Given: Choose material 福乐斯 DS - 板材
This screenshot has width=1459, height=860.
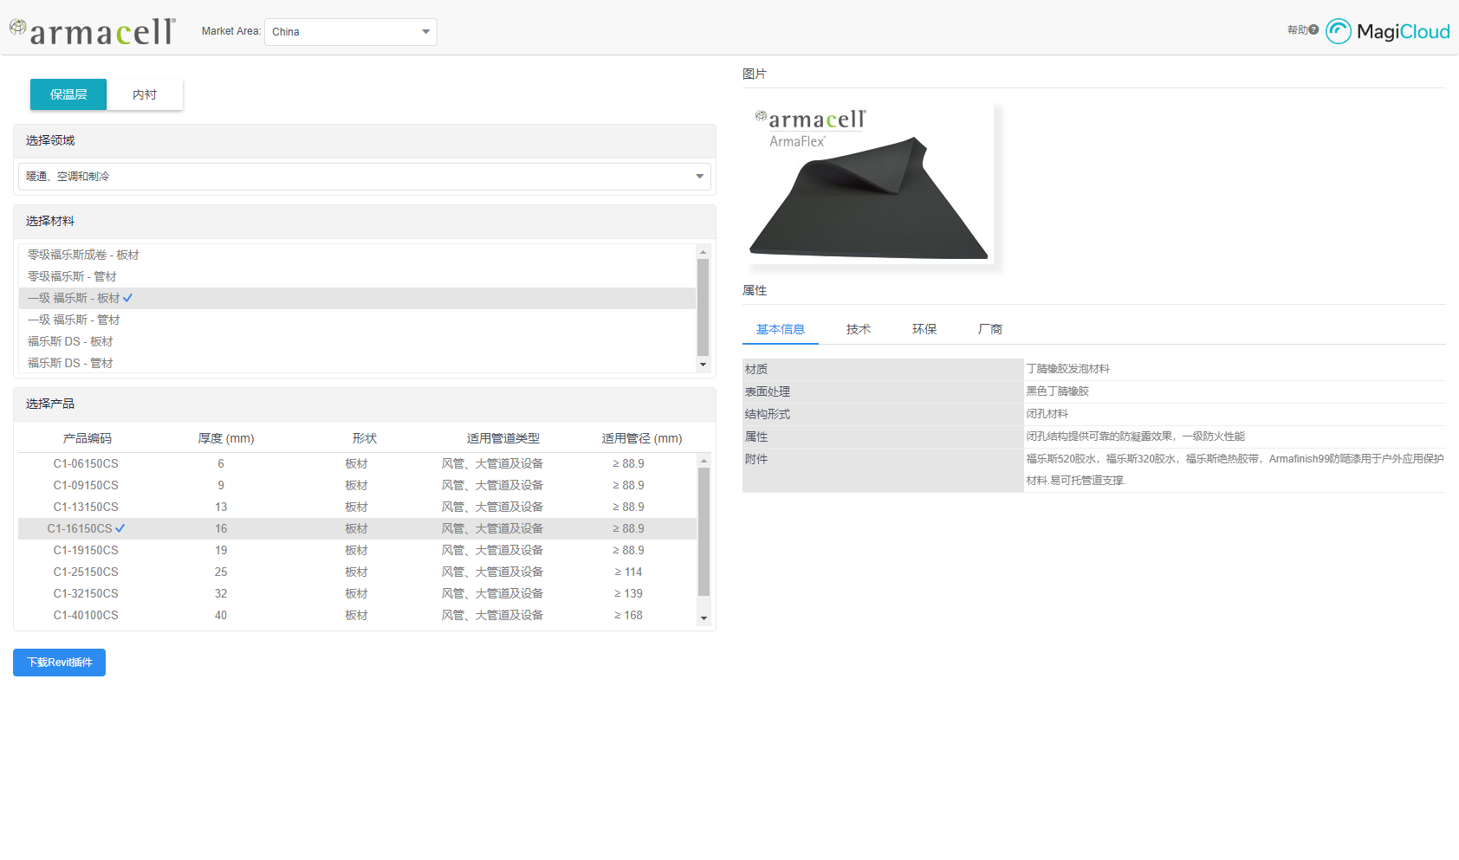Looking at the screenshot, I should 70,341.
